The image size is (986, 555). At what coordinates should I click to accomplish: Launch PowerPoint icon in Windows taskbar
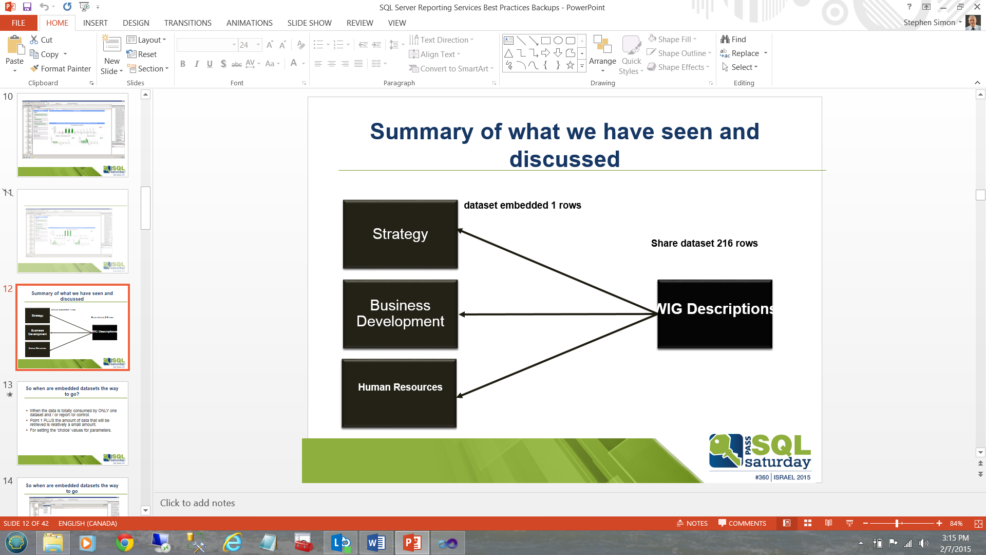[412, 543]
